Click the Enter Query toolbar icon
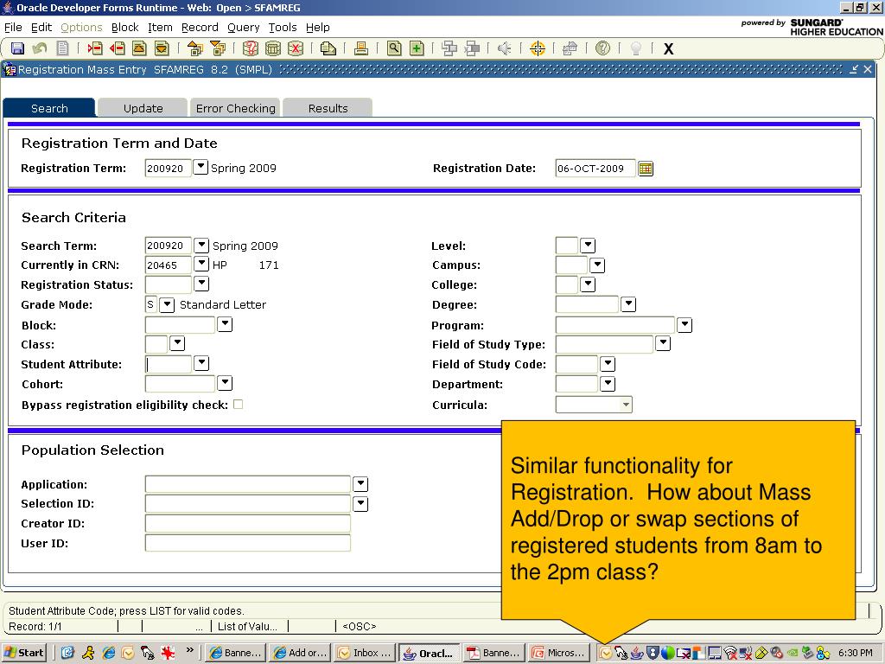This screenshot has width=885, height=664. coord(251,48)
